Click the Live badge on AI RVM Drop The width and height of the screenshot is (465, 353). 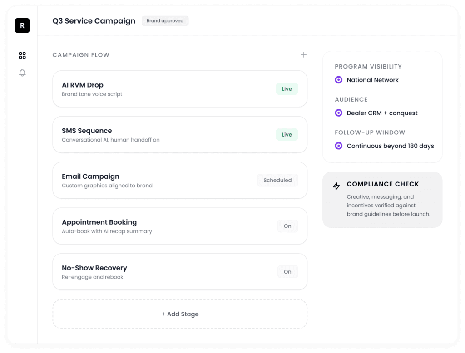click(x=287, y=89)
